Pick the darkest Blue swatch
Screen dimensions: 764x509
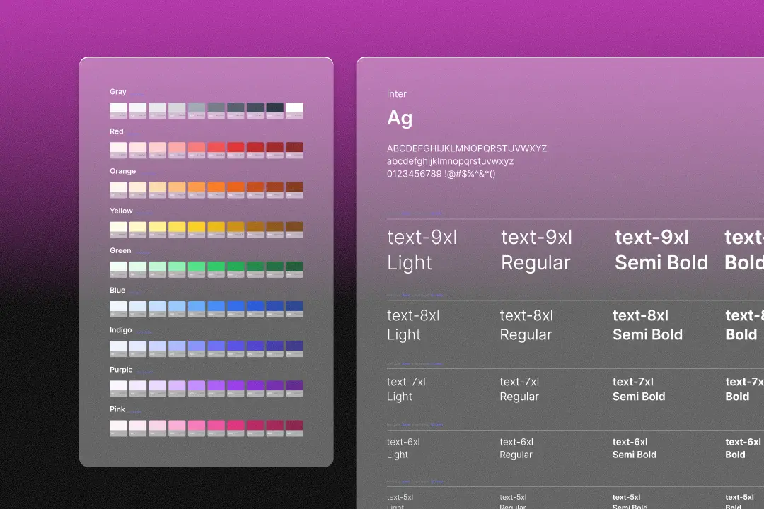294,309
